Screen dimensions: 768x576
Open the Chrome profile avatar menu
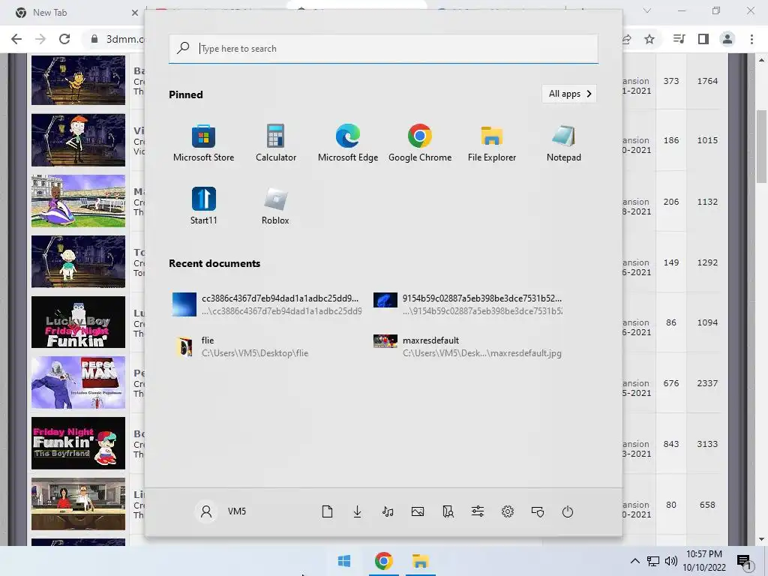pos(727,39)
